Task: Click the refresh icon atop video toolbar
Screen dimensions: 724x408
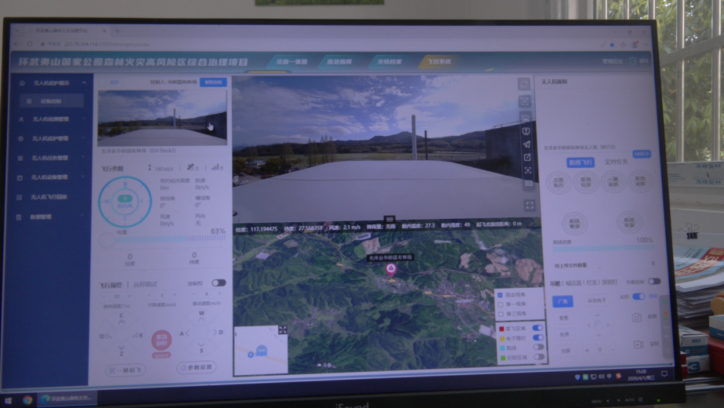Action: click(524, 84)
